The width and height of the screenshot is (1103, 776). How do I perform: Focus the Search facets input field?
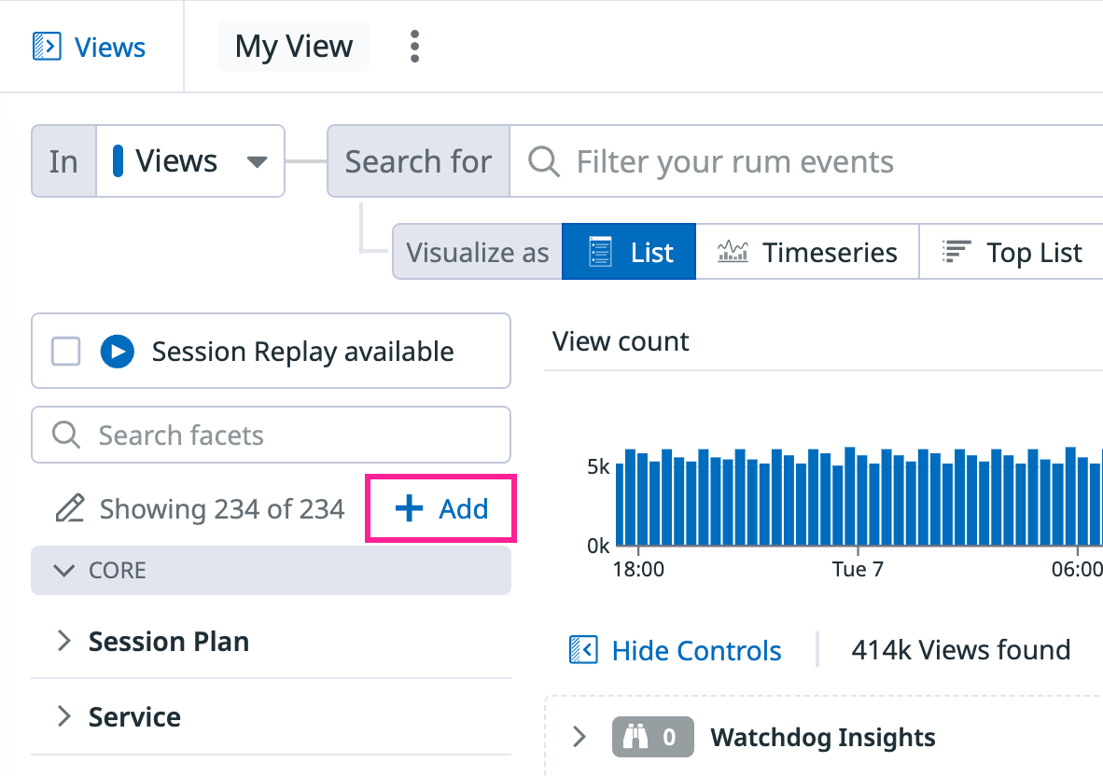pos(271,435)
